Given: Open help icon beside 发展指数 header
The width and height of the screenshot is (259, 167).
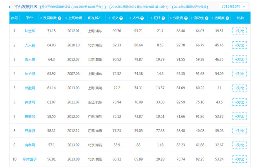Looking at the screenshot, I should coord(60,18).
